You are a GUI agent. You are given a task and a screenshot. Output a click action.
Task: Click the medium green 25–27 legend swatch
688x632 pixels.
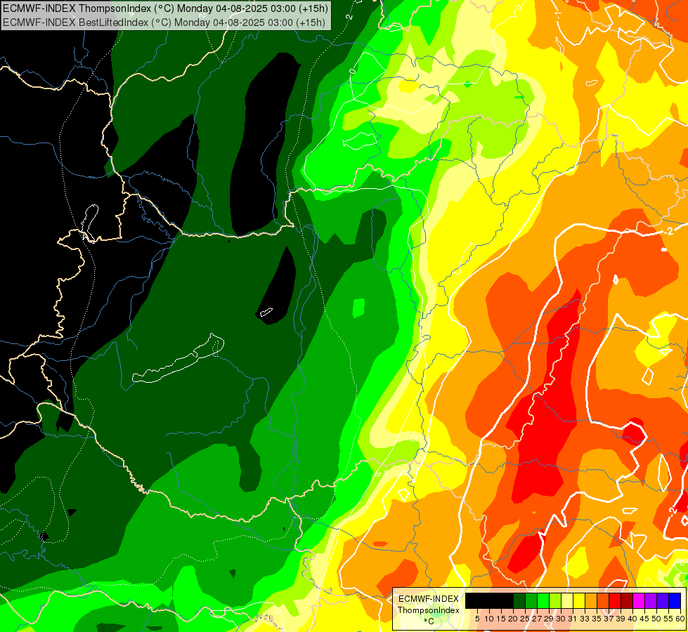click(531, 600)
